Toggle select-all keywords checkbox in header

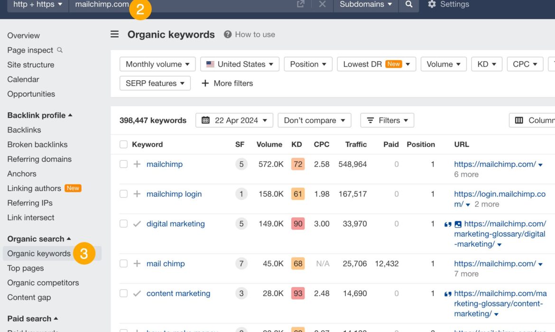pos(123,144)
